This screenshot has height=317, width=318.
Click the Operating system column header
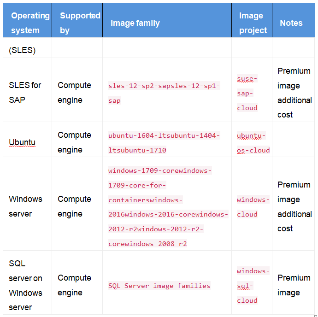click(x=30, y=23)
